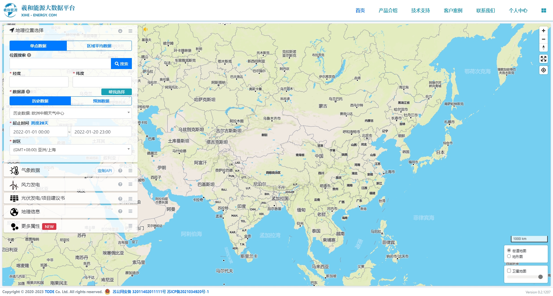
Task: Select 历史数据 as data source type
Action: coord(40,101)
